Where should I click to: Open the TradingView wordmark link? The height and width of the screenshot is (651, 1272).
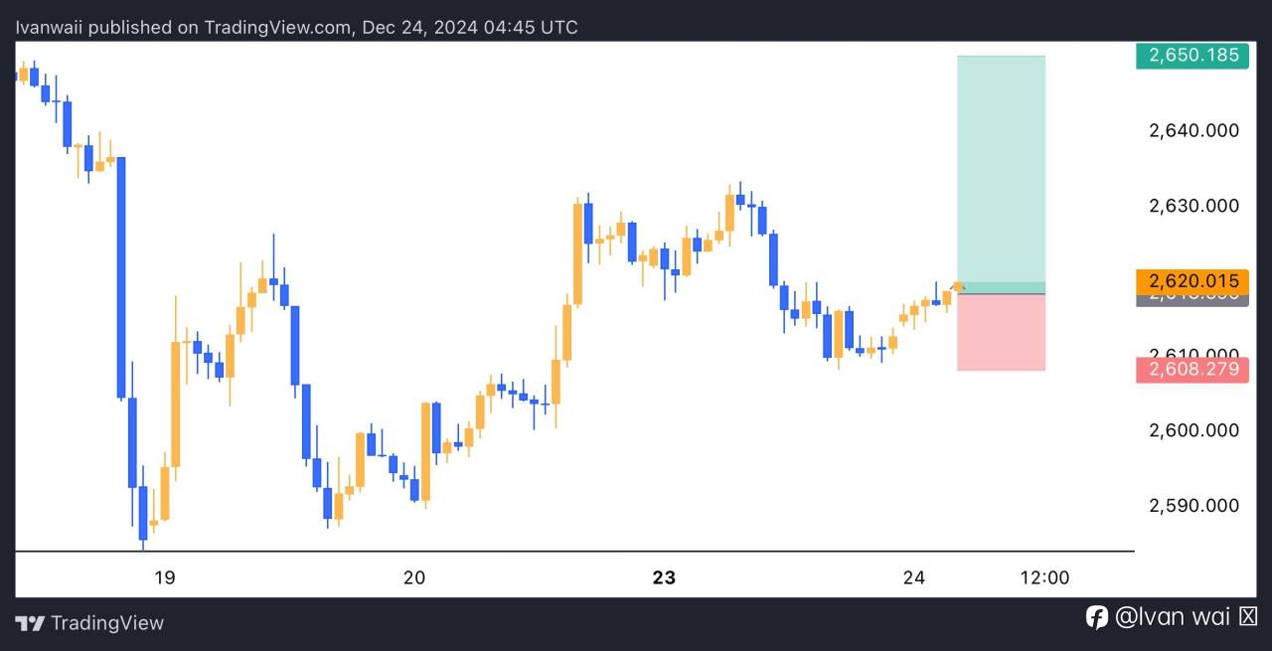pos(107,623)
